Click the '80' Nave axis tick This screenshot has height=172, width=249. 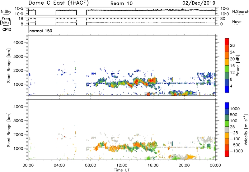(x=223, y=19)
